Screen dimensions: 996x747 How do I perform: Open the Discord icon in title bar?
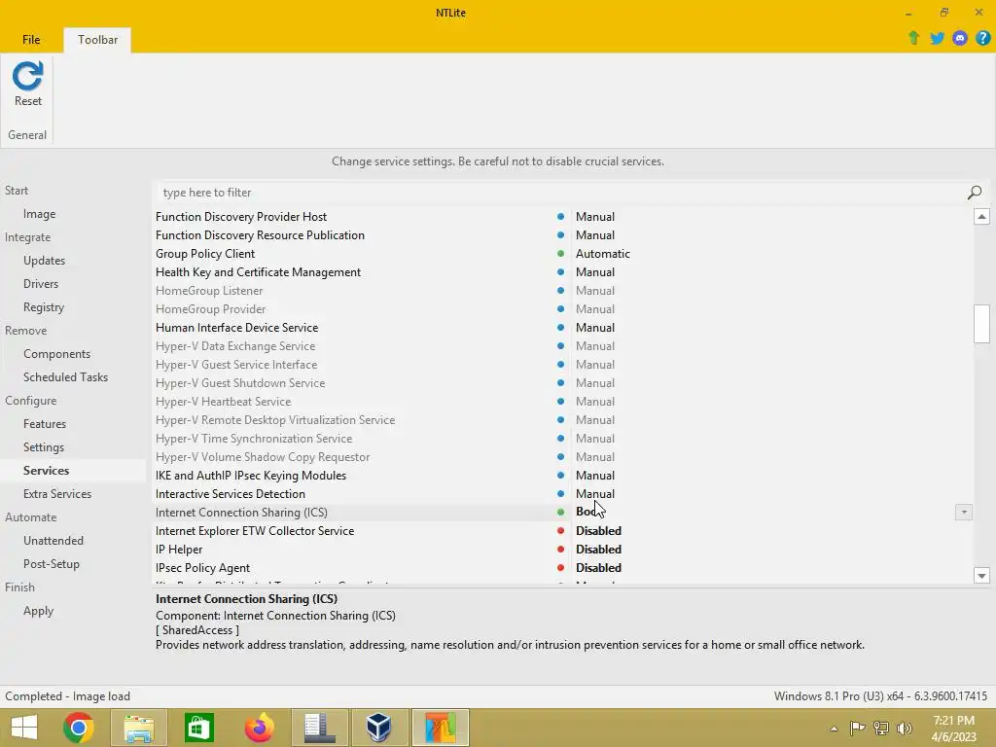click(x=960, y=38)
